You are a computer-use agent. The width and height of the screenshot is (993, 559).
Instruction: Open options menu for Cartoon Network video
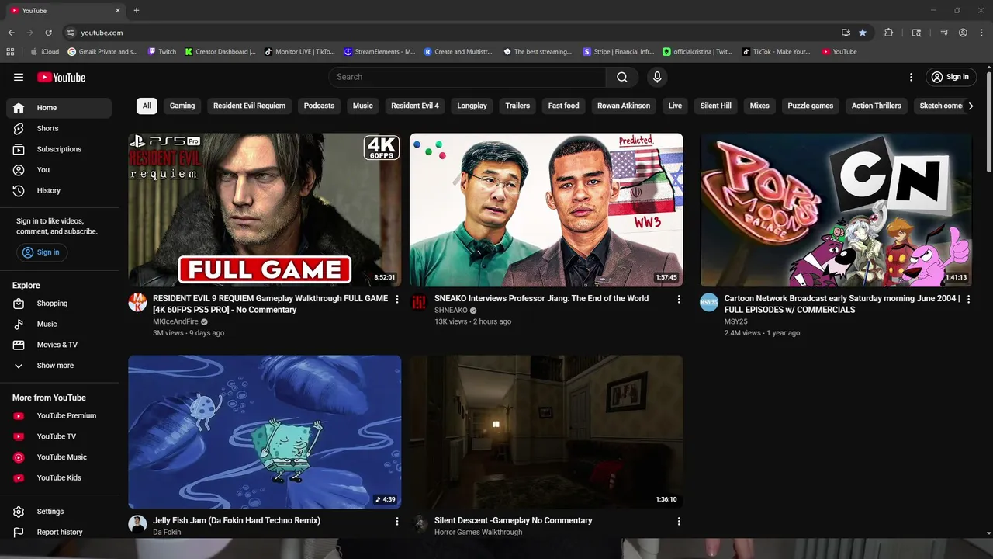[x=968, y=299]
